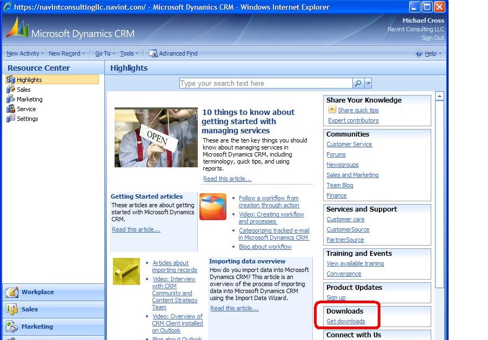Open the Newsgroups link
Viewport: 488px width, 340px height.
coord(342,165)
